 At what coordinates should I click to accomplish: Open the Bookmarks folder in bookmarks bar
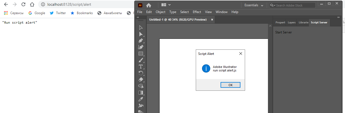coord(82,13)
